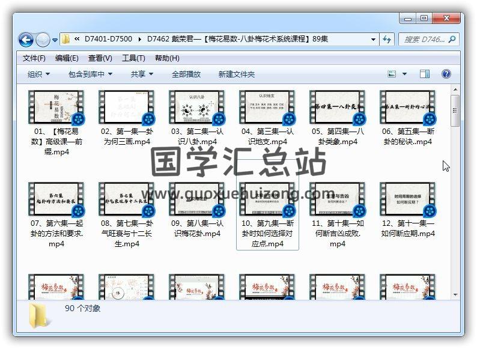Click the breadcrumb overflow double-chevron
The height and width of the screenshot is (349, 477).
click(77, 39)
